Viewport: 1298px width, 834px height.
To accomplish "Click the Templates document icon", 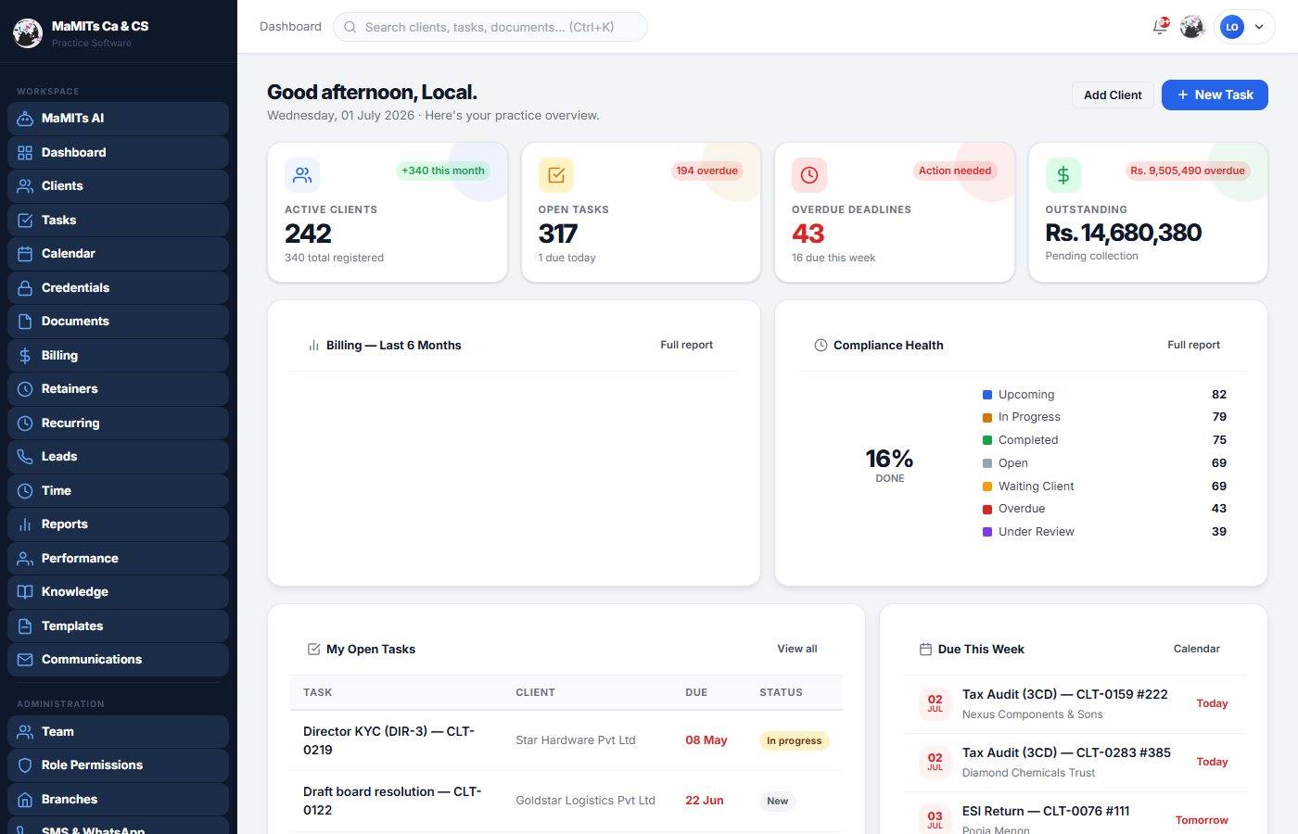I will point(25,626).
